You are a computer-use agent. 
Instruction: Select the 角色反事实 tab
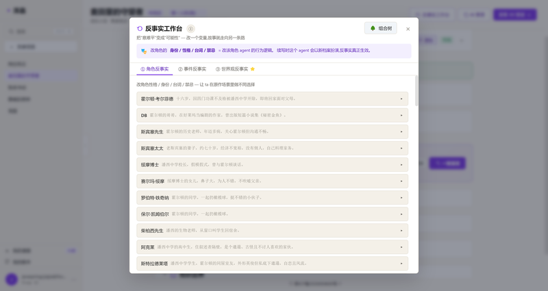coord(155,69)
